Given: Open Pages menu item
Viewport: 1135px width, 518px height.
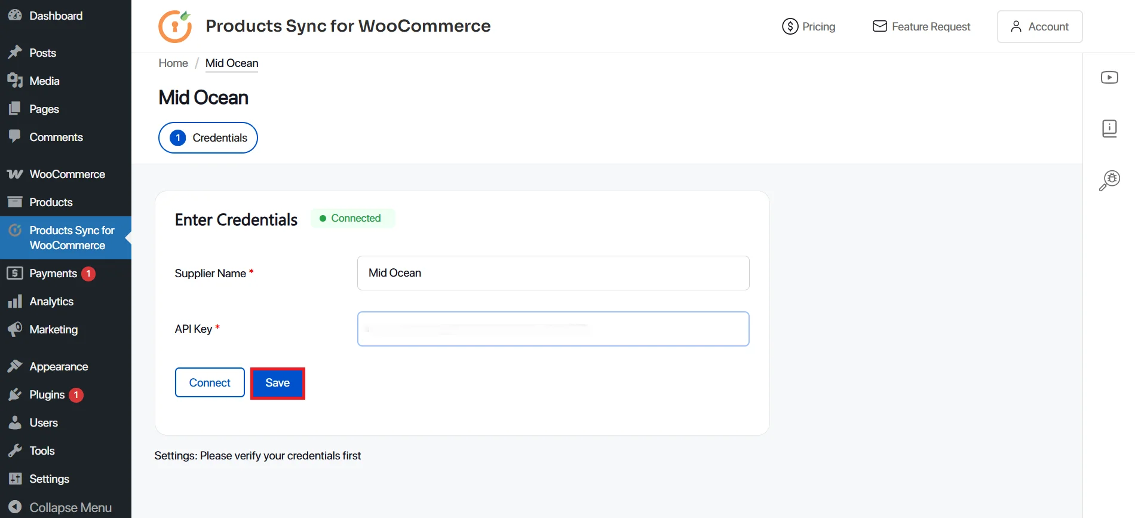Looking at the screenshot, I should [66, 109].
